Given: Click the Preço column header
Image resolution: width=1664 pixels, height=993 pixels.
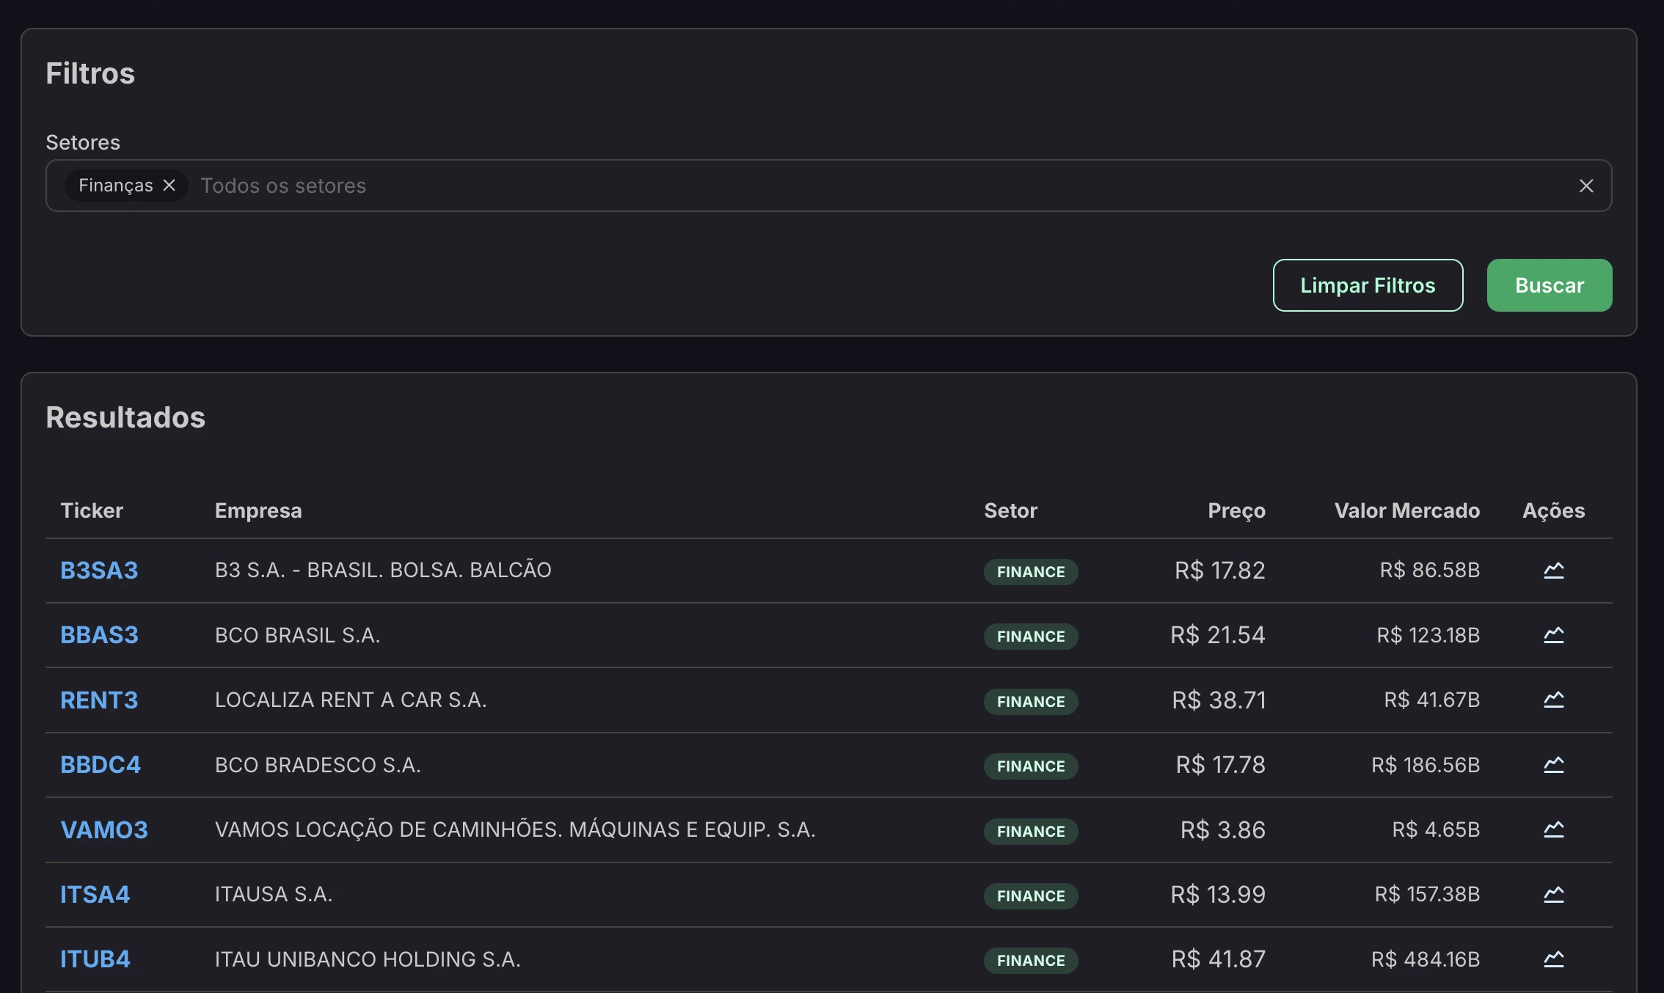Looking at the screenshot, I should 1236,510.
